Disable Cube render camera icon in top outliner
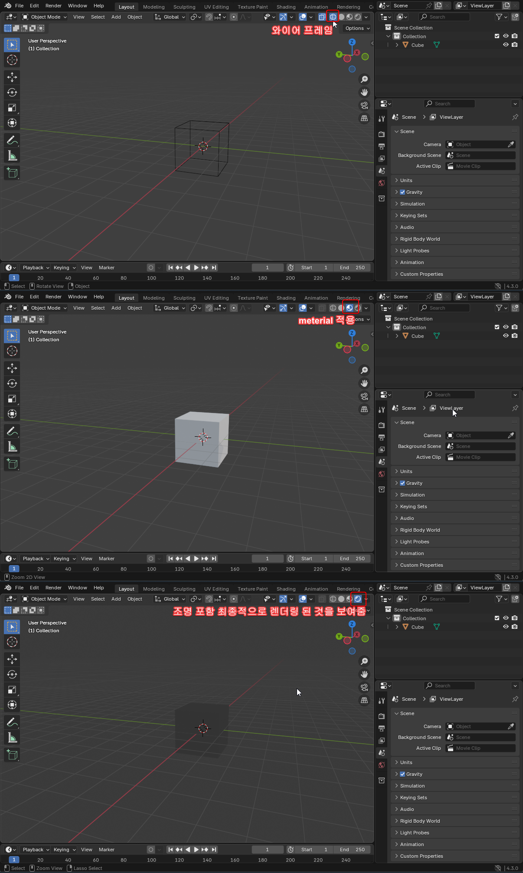Image resolution: width=523 pixels, height=873 pixels. 514,45
